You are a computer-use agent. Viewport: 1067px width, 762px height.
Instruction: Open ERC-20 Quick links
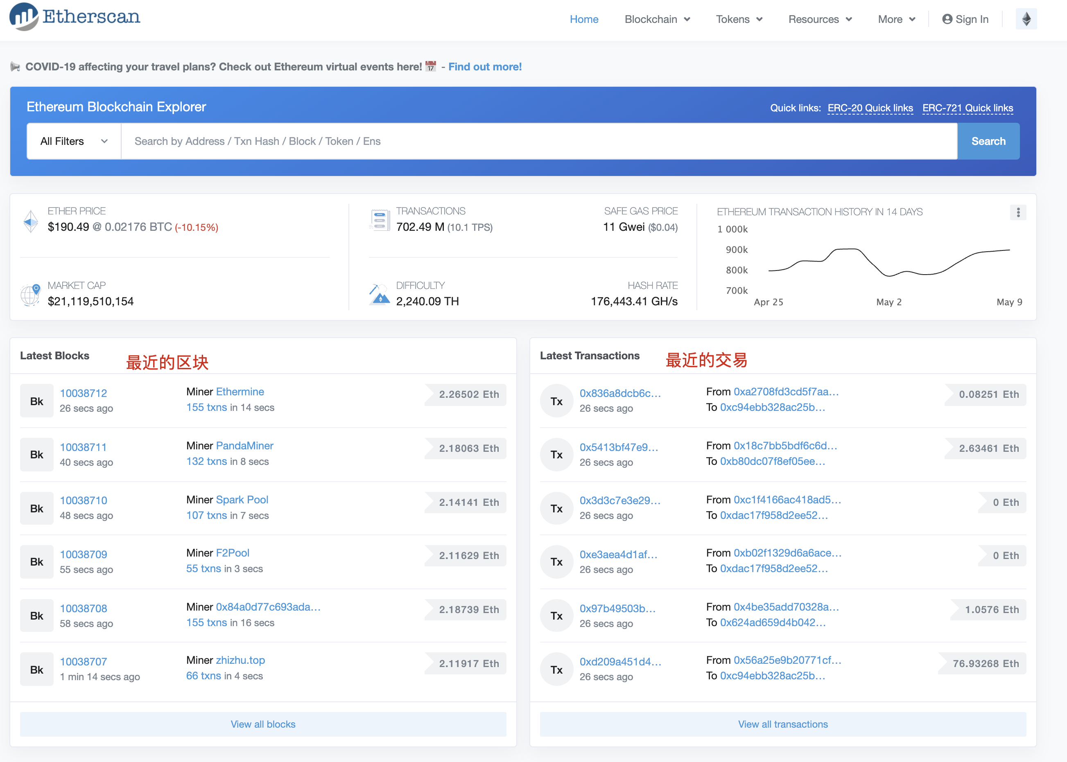pos(870,108)
